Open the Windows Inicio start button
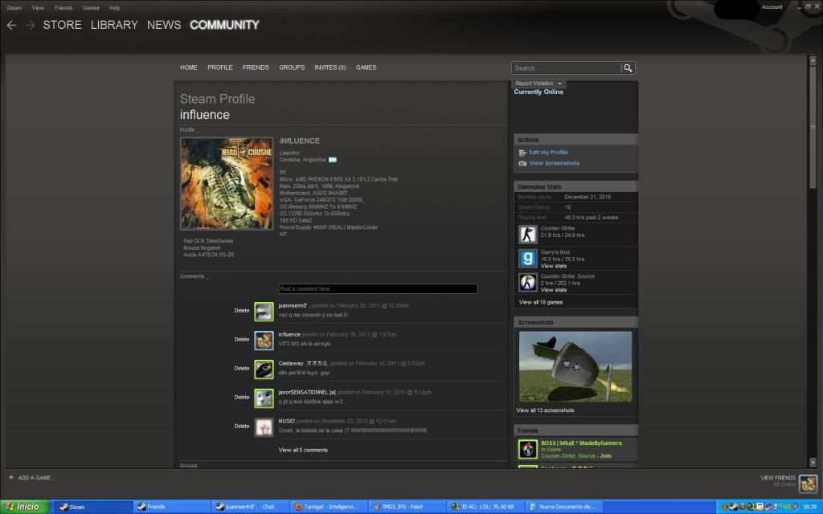 tap(25, 506)
